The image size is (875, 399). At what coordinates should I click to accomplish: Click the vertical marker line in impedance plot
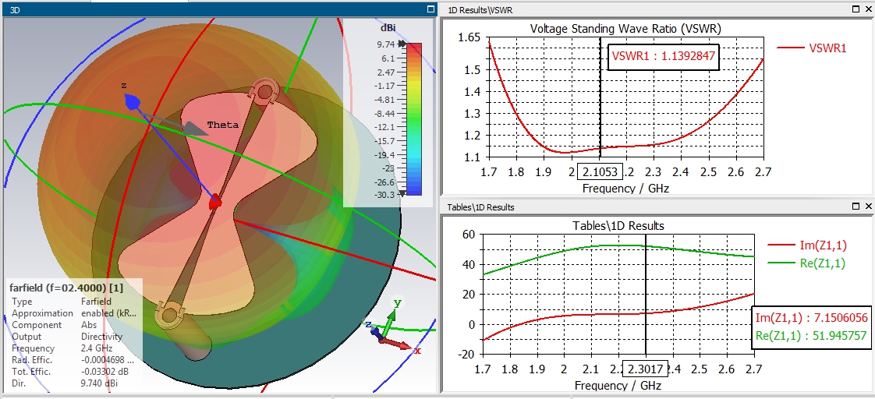click(646, 296)
